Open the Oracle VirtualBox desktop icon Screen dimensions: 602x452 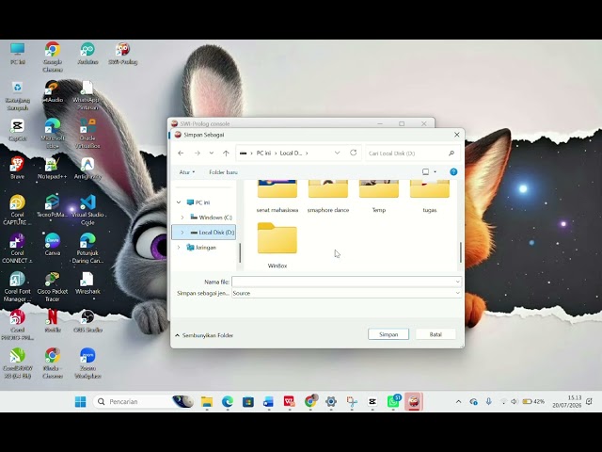coord(87,133)
